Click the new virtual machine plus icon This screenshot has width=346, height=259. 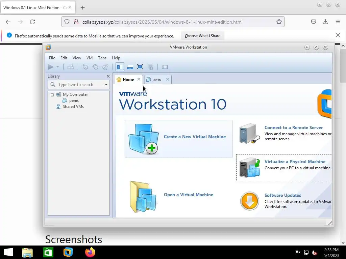[x=151, y=148]
